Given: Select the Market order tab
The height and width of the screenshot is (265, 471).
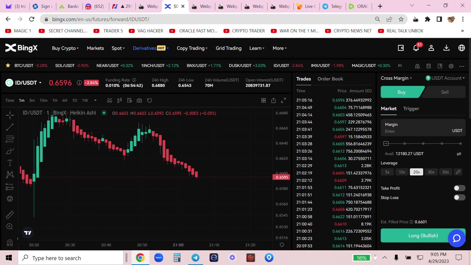Looking at the screenshot, I should pyautogui.click(x=389, y=109).
